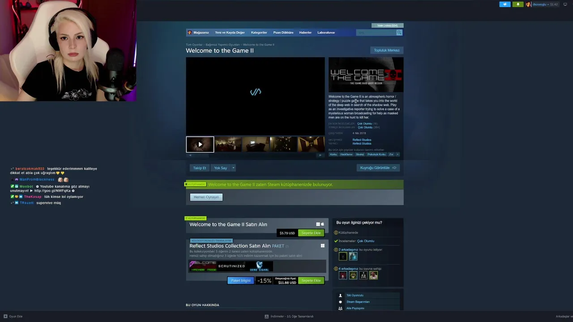Viewport: 573px width, 322px height.
Task: Click the Apple platform icon for base game
Action: (x=322, y=224)
